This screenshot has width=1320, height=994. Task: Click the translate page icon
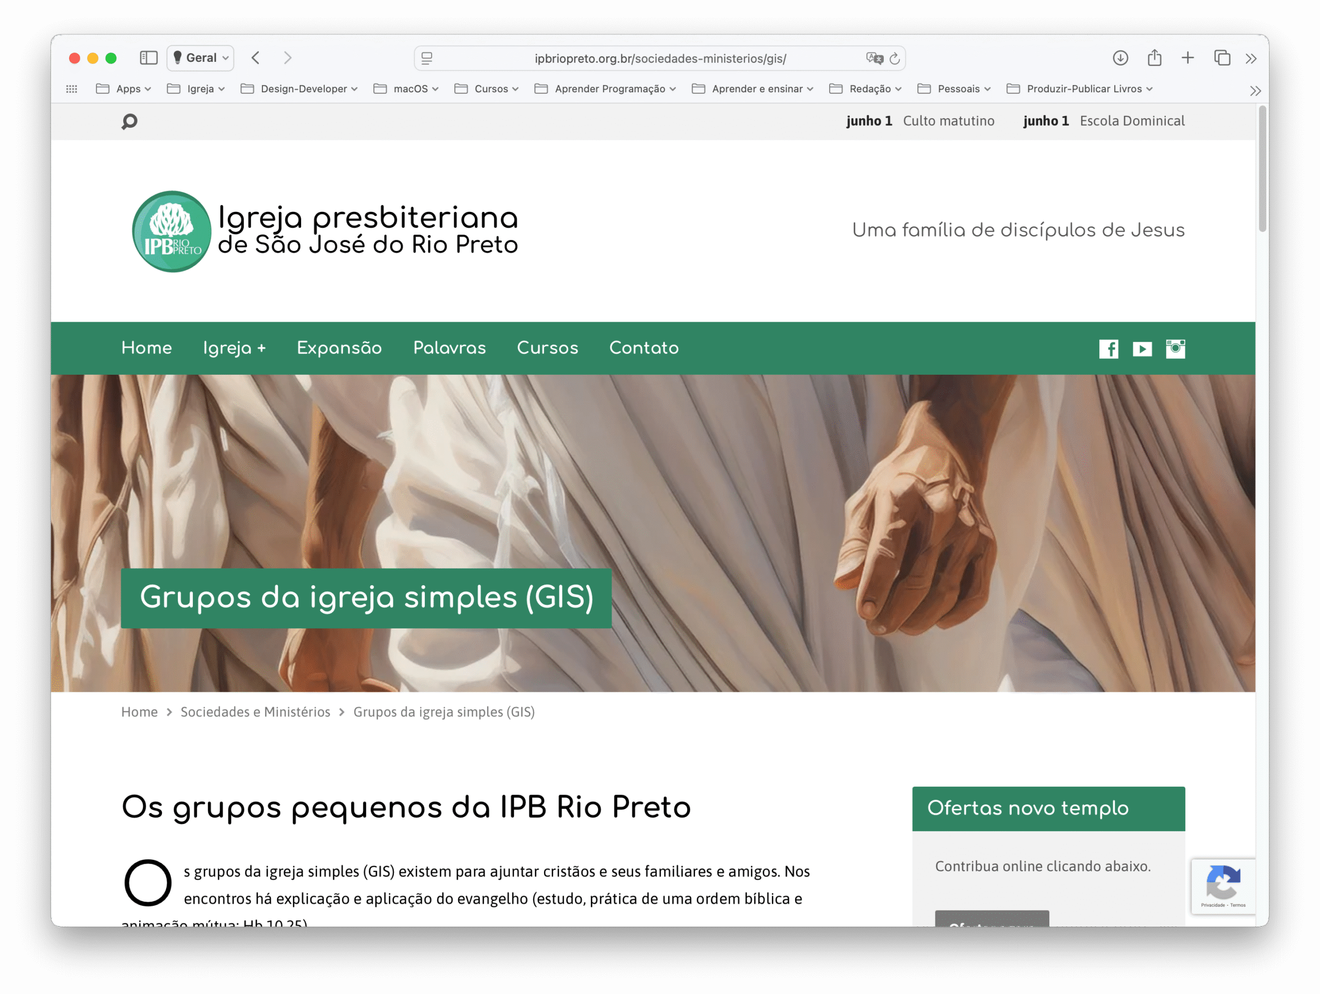875,58
